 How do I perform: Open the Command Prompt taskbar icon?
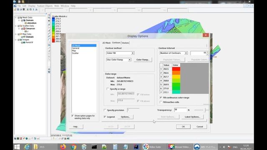pyautogui.click(x=94, y=147)
